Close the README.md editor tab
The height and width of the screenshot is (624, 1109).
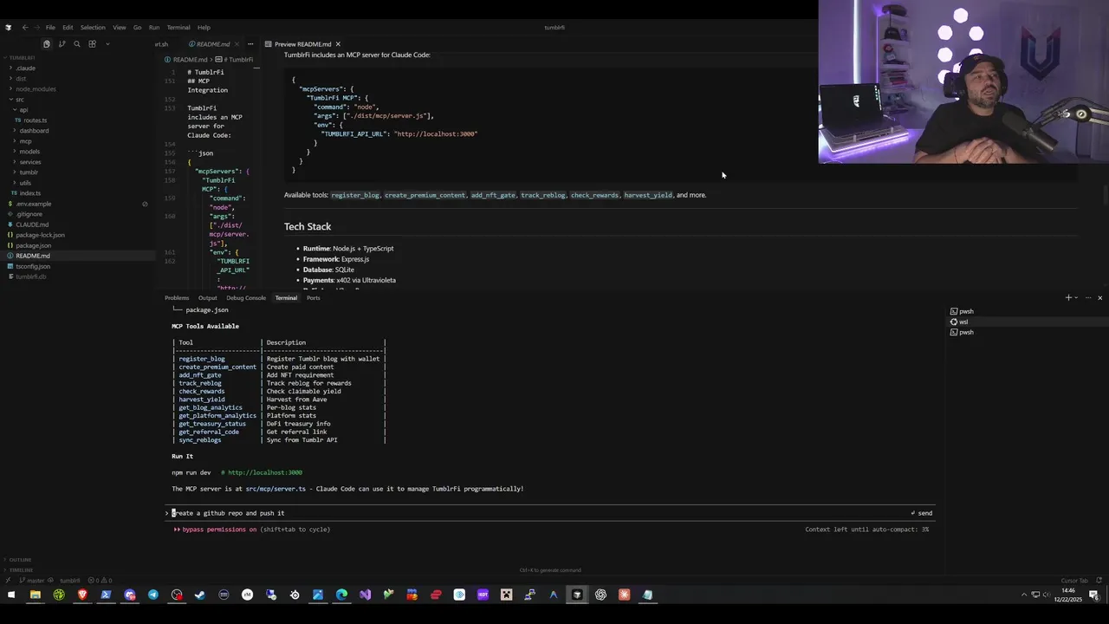[x=237, y=44]
